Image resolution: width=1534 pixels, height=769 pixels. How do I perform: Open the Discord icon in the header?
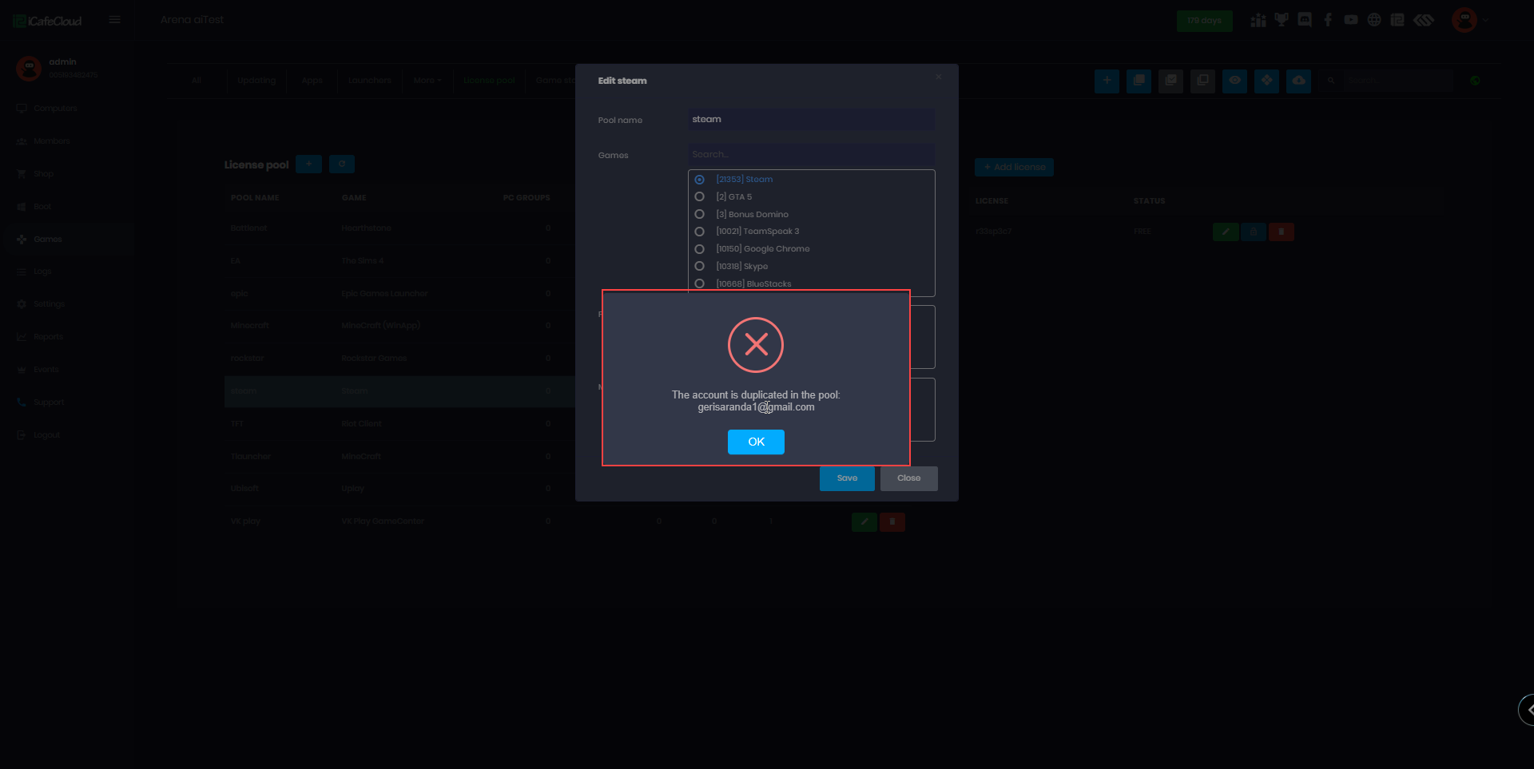(x=1304, y=20)
